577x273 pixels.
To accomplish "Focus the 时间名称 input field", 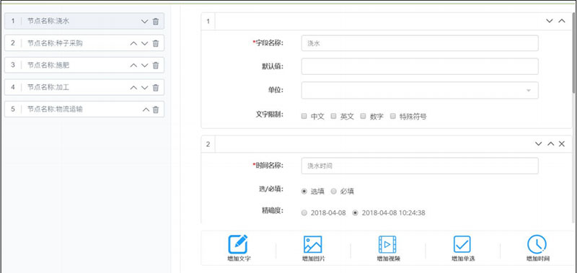I will (420, 166).
